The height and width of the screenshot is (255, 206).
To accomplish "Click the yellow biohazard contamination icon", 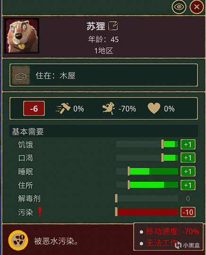I will [18, 240].
